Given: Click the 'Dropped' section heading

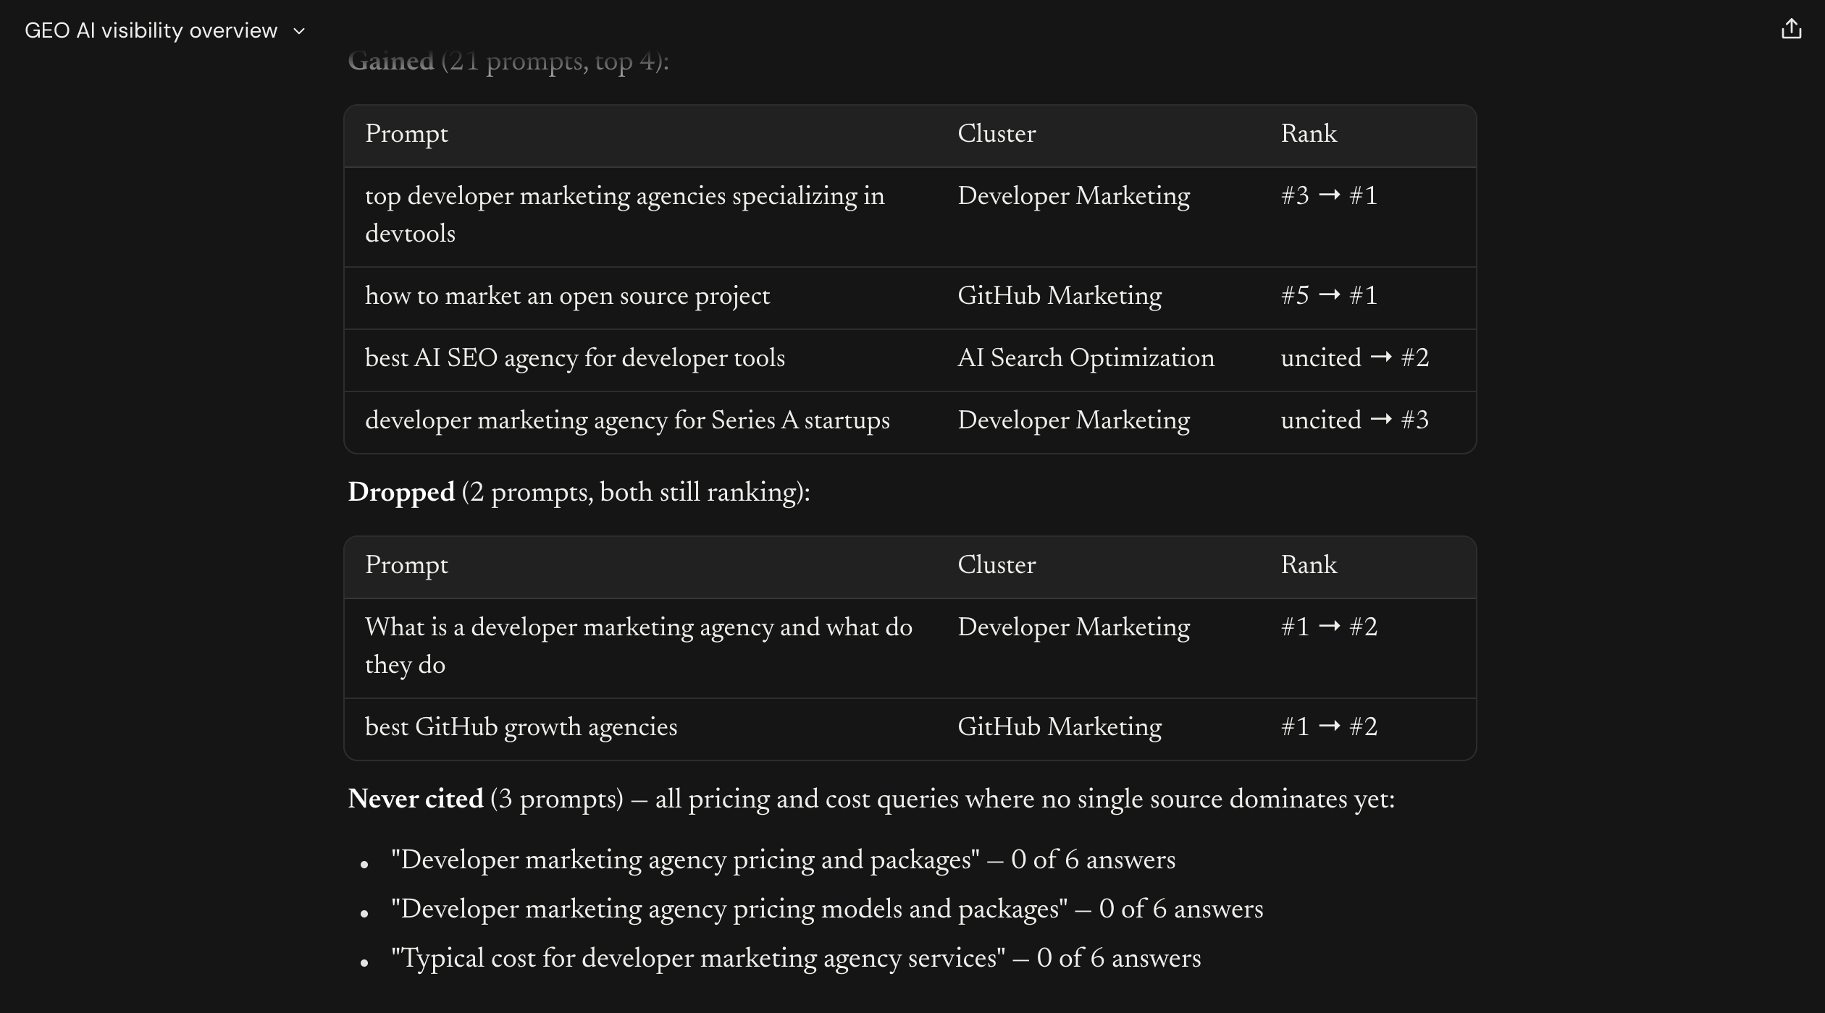Looking at the screenshot, I should click(x=401, y=492).
